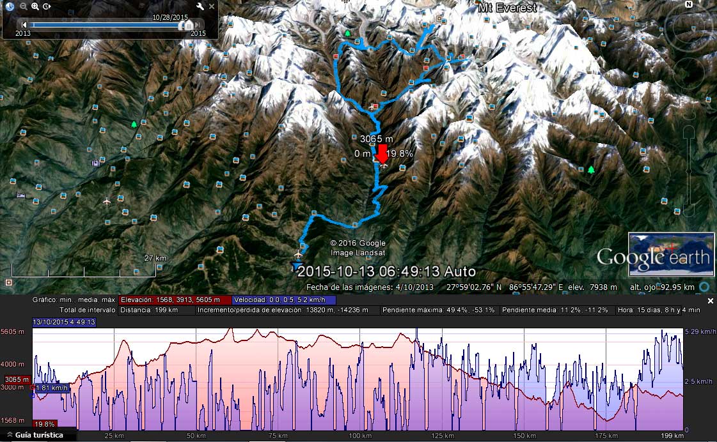The width and height of the screenshot is (717, 442).
Task: Click the red arrow track position marker
Action: 381,153
